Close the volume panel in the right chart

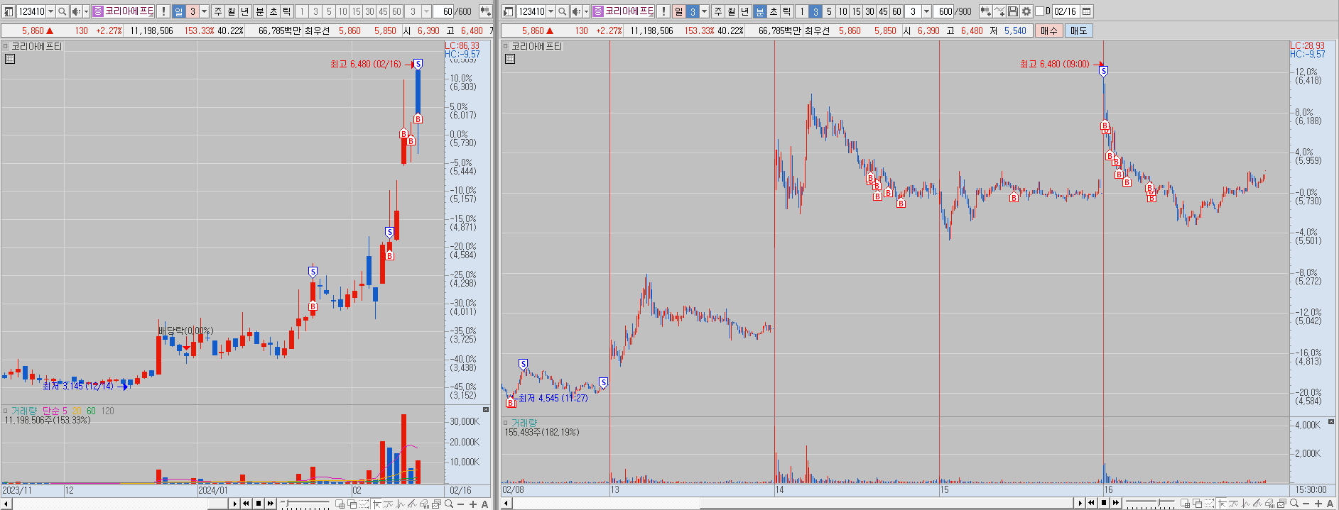(1331, 422)
